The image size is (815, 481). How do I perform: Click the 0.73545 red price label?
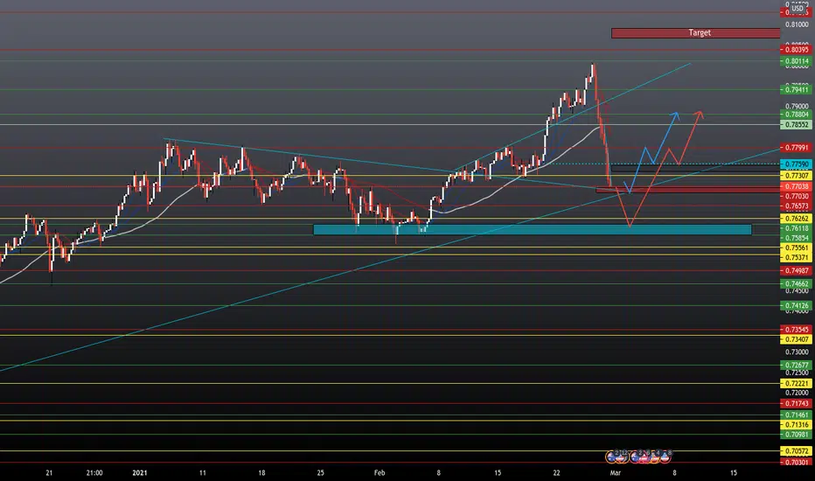click(x=797, y=330)
